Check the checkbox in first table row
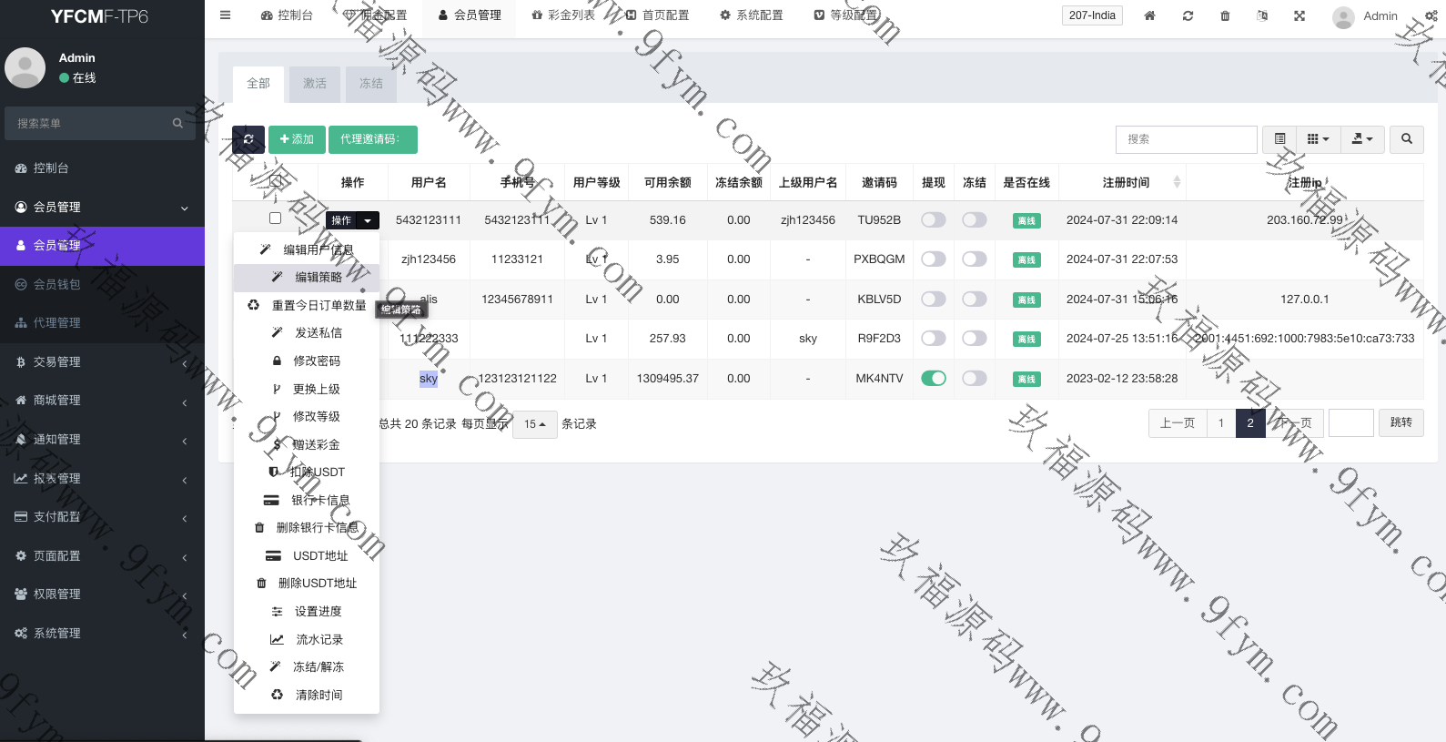The width and height of the screenshot is (1446, 742). (x=275, y=219)
